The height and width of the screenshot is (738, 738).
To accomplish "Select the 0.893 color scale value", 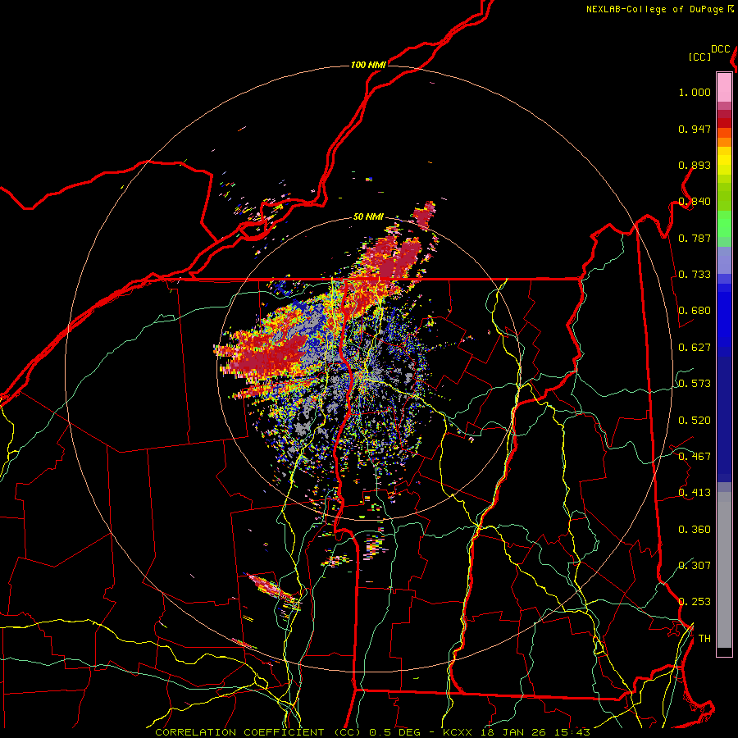I will pos(695,165).
